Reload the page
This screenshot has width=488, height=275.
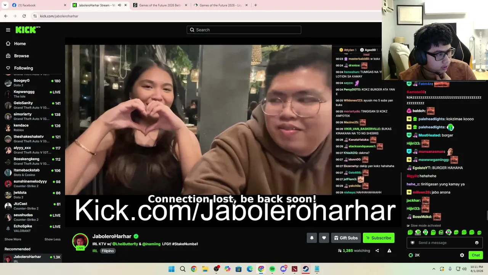24,16
